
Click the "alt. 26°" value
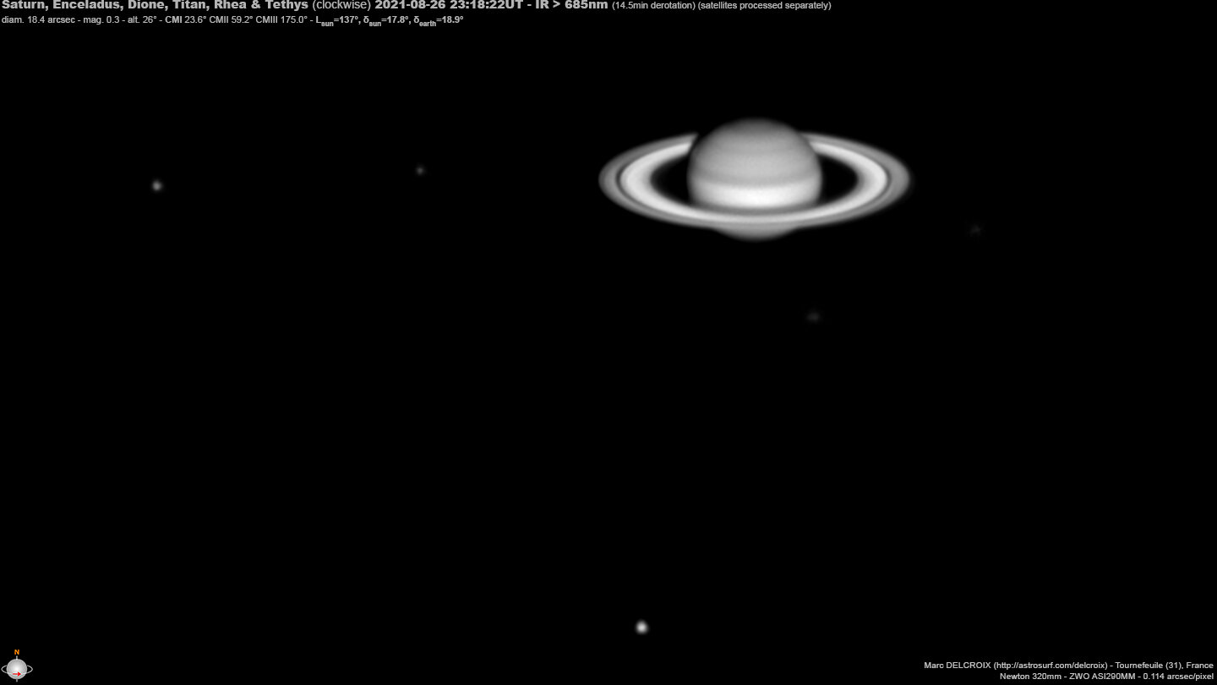click(144, 19)
